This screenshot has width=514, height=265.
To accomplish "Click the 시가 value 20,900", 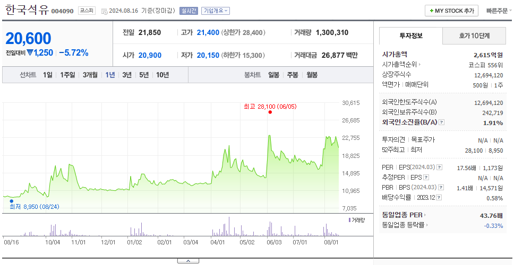I will click(150, 55).
